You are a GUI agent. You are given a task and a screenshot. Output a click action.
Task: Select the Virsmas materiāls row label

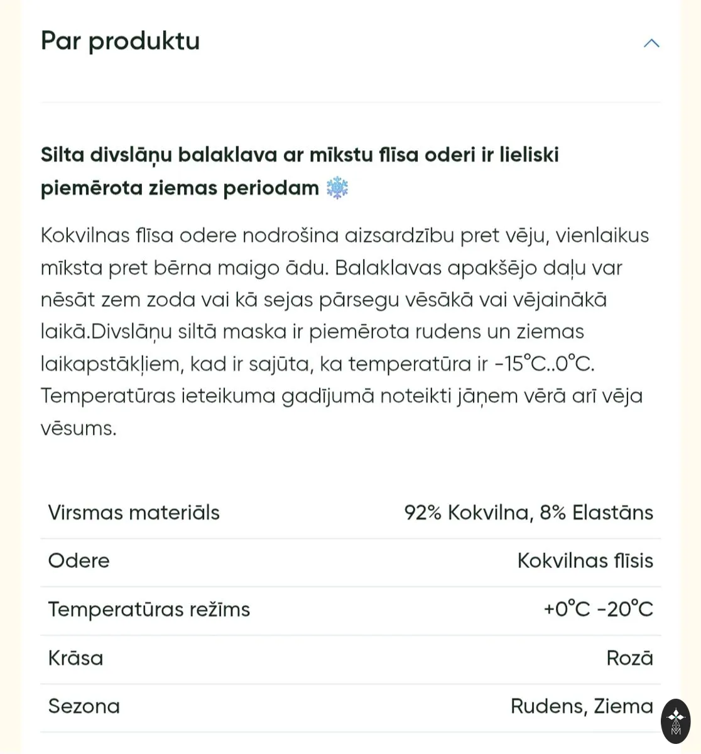pyautogui.click(x=134, y=513)
